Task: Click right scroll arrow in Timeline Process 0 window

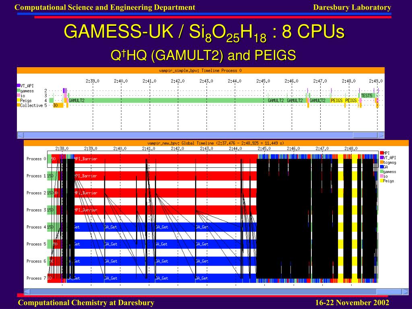Action: (x=381, y=135)
